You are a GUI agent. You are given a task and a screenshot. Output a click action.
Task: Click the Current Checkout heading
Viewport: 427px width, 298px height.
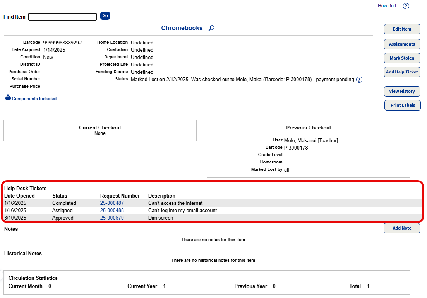pos(100,128)
